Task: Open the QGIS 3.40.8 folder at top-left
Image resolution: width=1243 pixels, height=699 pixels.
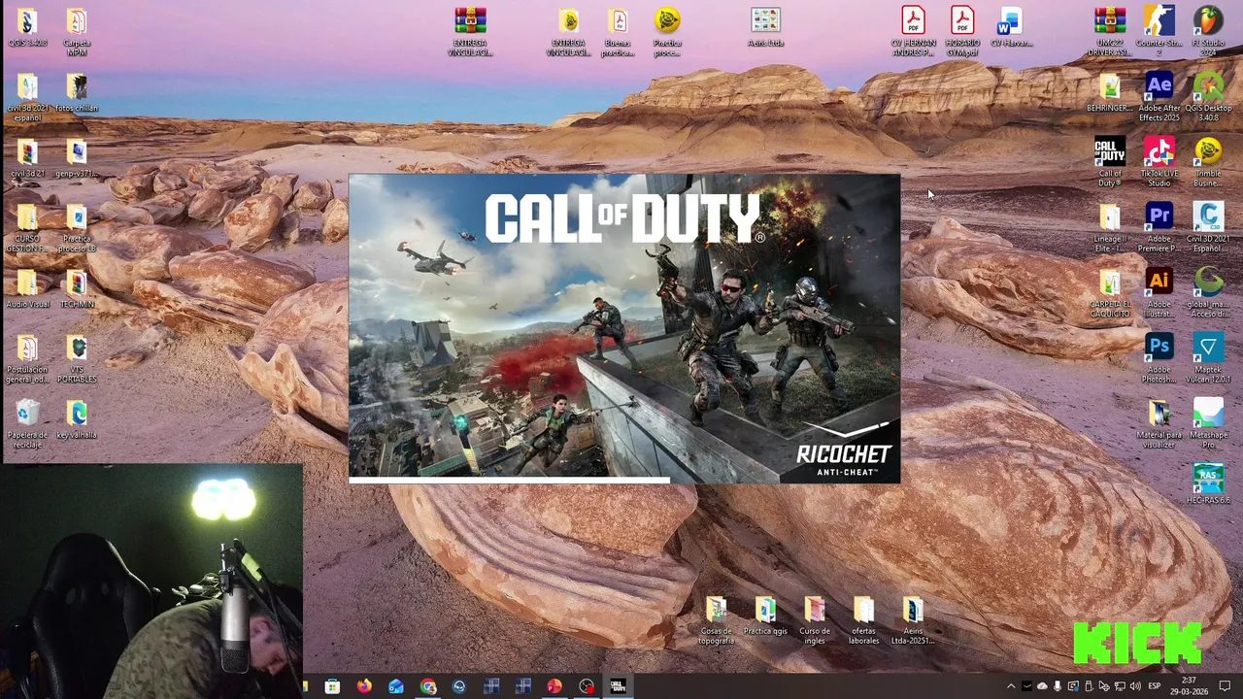Action: pyautogui.click(x=27, y=27)
